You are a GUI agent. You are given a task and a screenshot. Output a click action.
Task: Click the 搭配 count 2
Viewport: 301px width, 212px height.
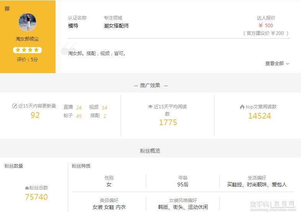tap(105, 116)
